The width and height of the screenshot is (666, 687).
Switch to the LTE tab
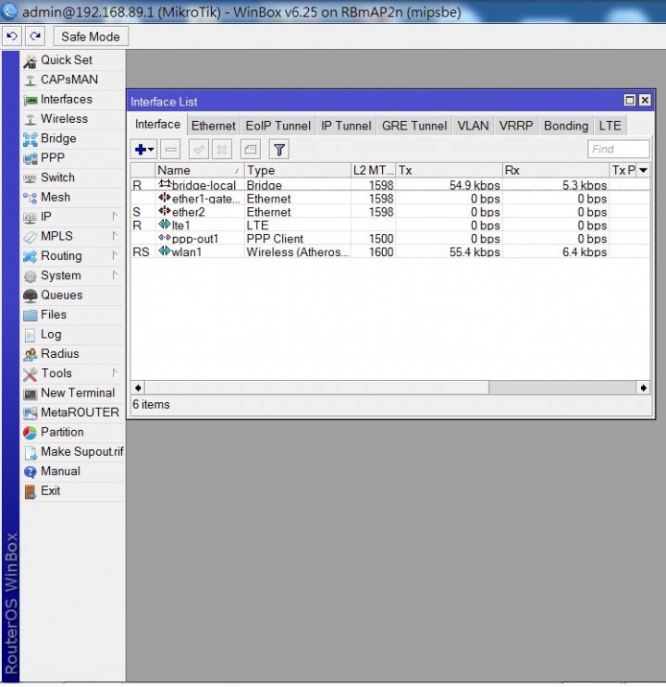(610, 126)
